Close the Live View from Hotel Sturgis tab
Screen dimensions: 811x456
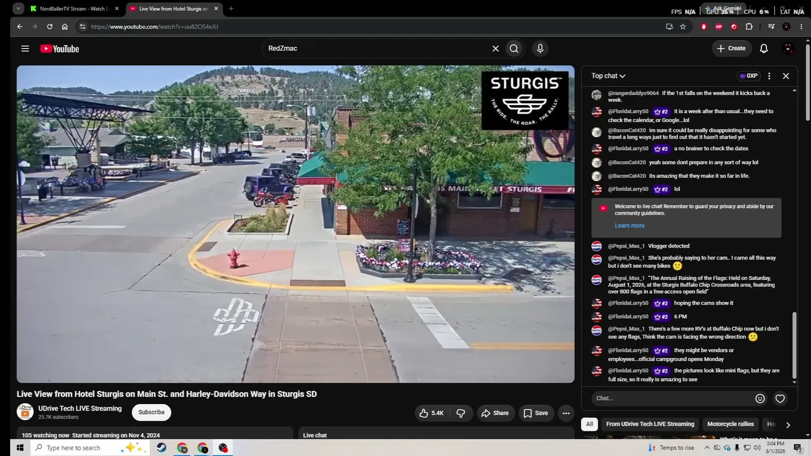click(x=216, y=9)
